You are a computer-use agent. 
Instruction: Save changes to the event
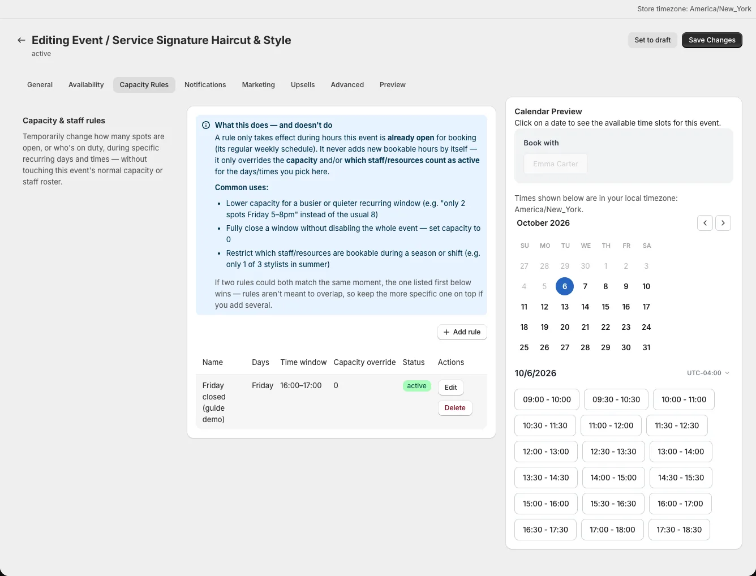pyautogui.click(x=712, y=40)
